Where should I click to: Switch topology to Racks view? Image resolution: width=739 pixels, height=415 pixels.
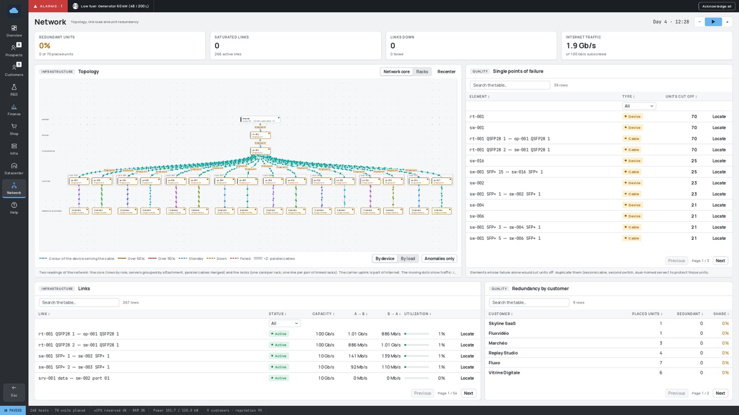tap(422, 71)
